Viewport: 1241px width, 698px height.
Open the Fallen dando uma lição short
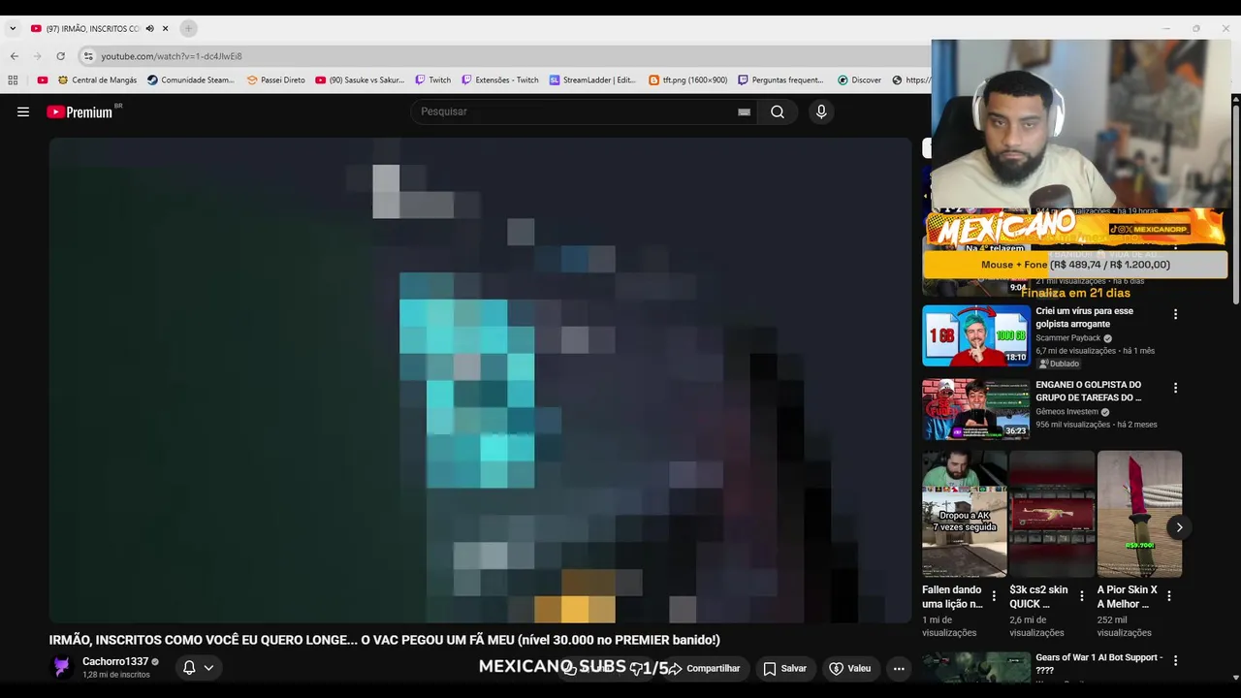[965, 514]
